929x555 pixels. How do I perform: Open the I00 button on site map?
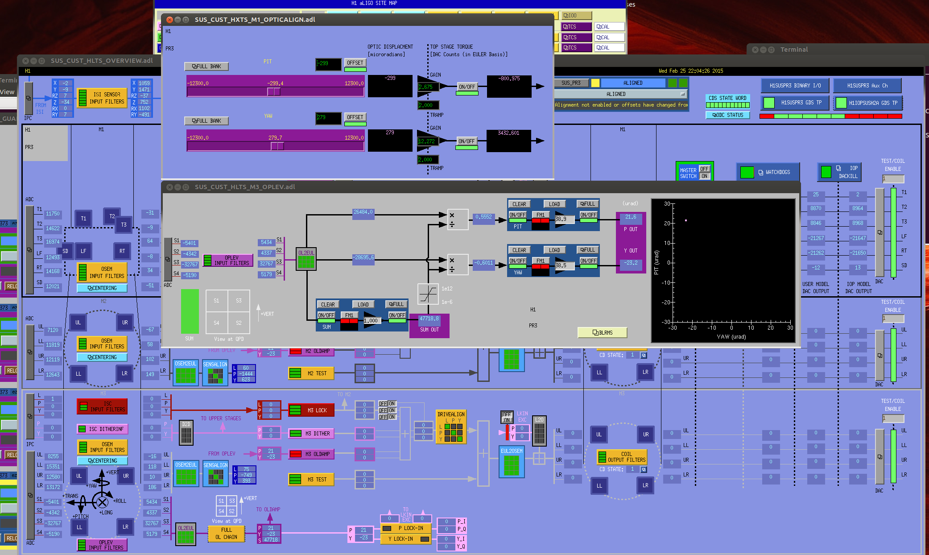(577, 16)
